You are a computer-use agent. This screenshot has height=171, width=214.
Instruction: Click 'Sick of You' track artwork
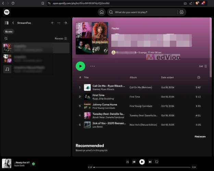87,125
